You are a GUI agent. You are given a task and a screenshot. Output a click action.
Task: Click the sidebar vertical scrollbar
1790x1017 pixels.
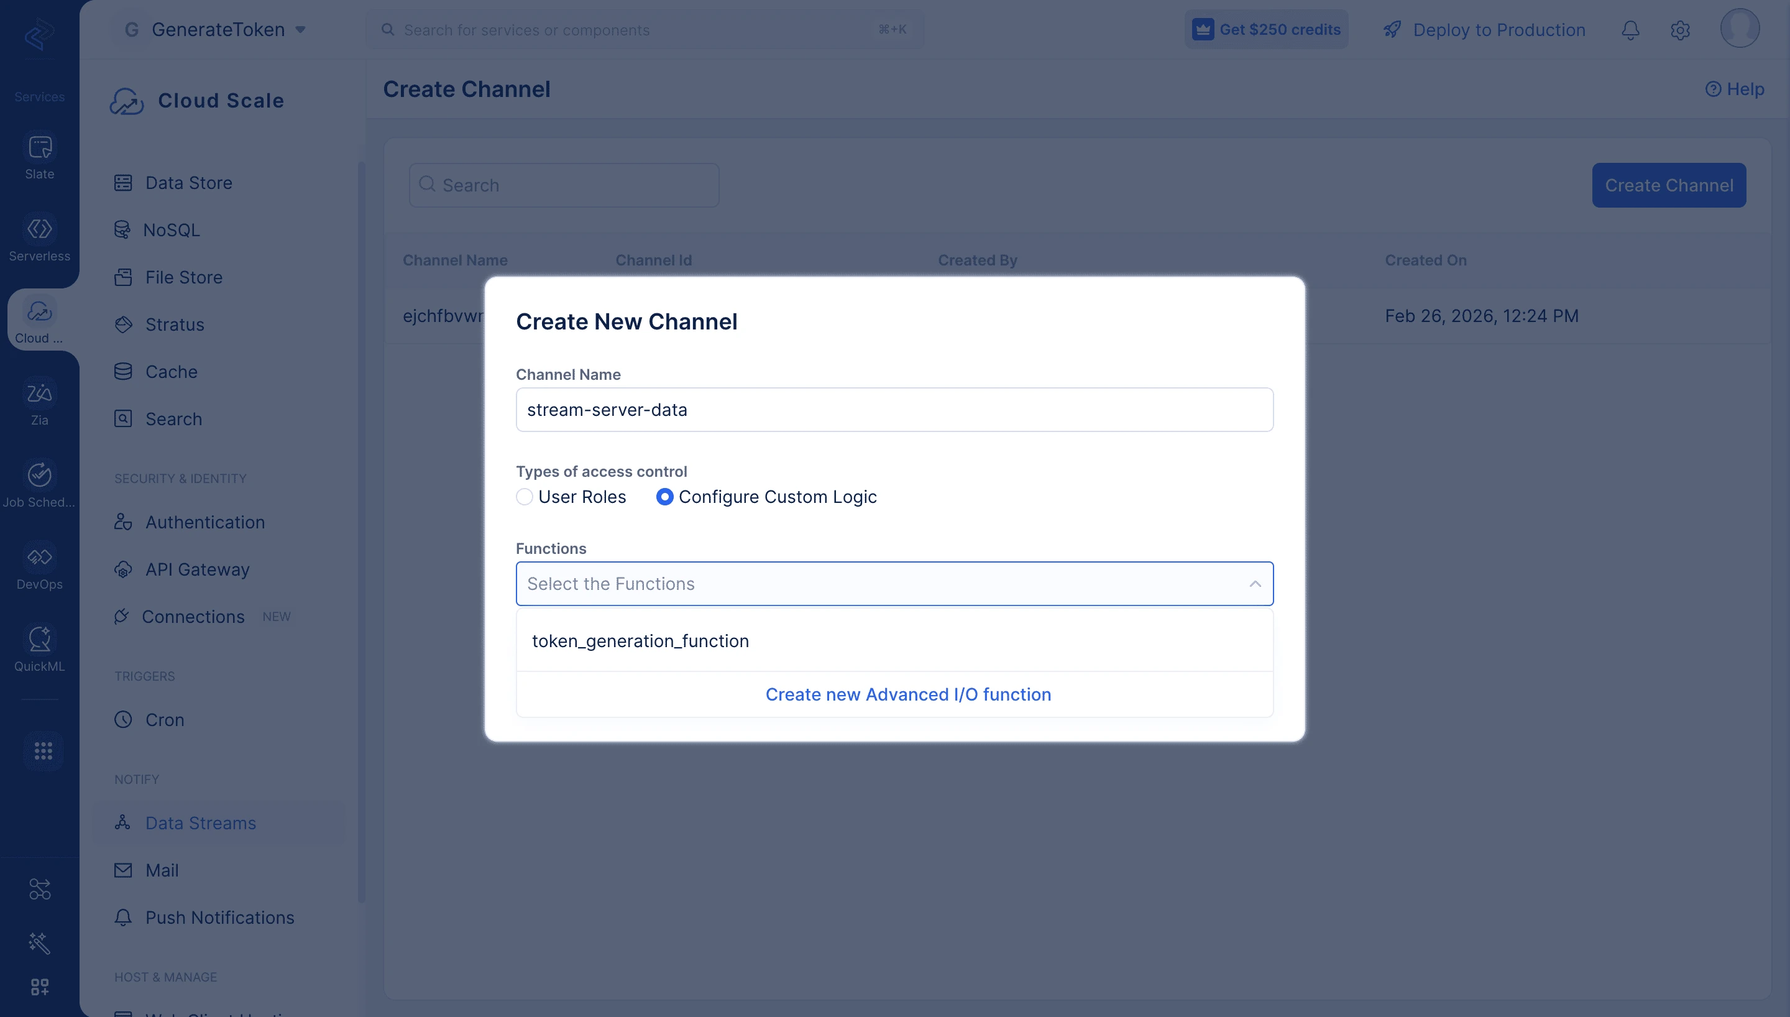pos(361,531)
